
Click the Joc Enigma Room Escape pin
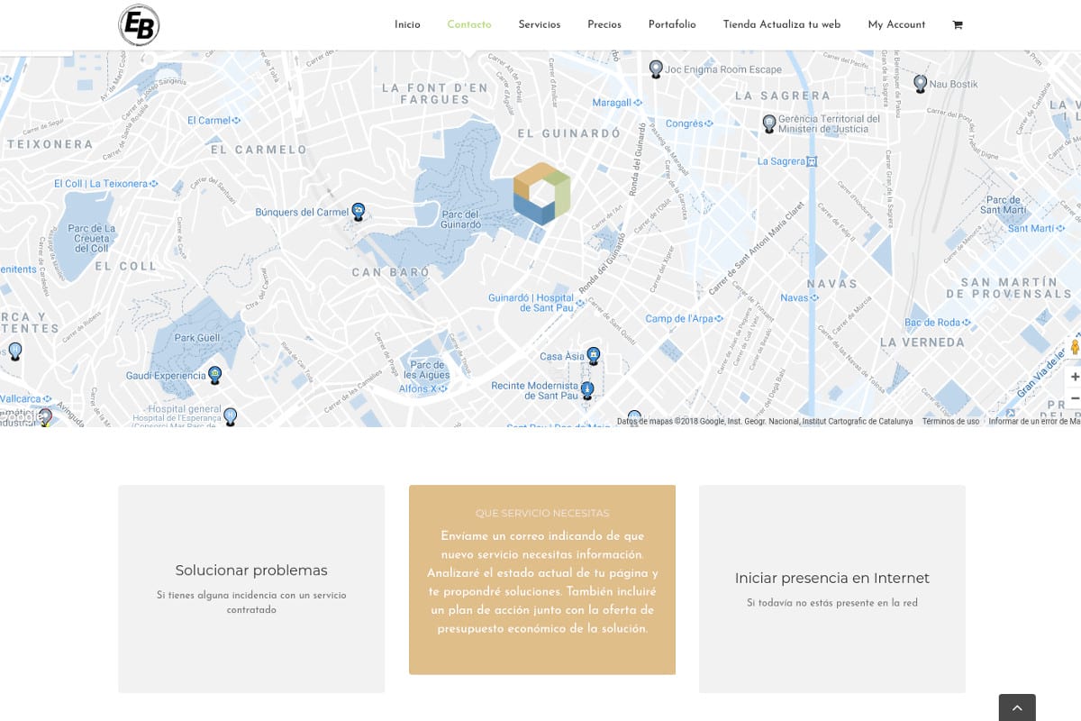(656, 69)
